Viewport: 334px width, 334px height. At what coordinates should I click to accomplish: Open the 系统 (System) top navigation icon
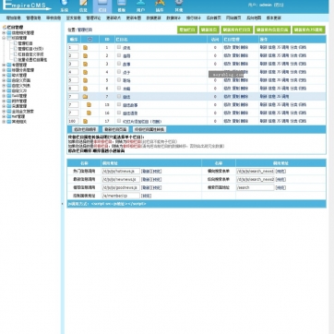point(64,6)
